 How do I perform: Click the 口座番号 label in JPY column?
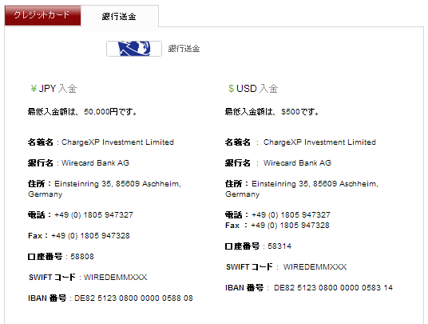point(45,257)
